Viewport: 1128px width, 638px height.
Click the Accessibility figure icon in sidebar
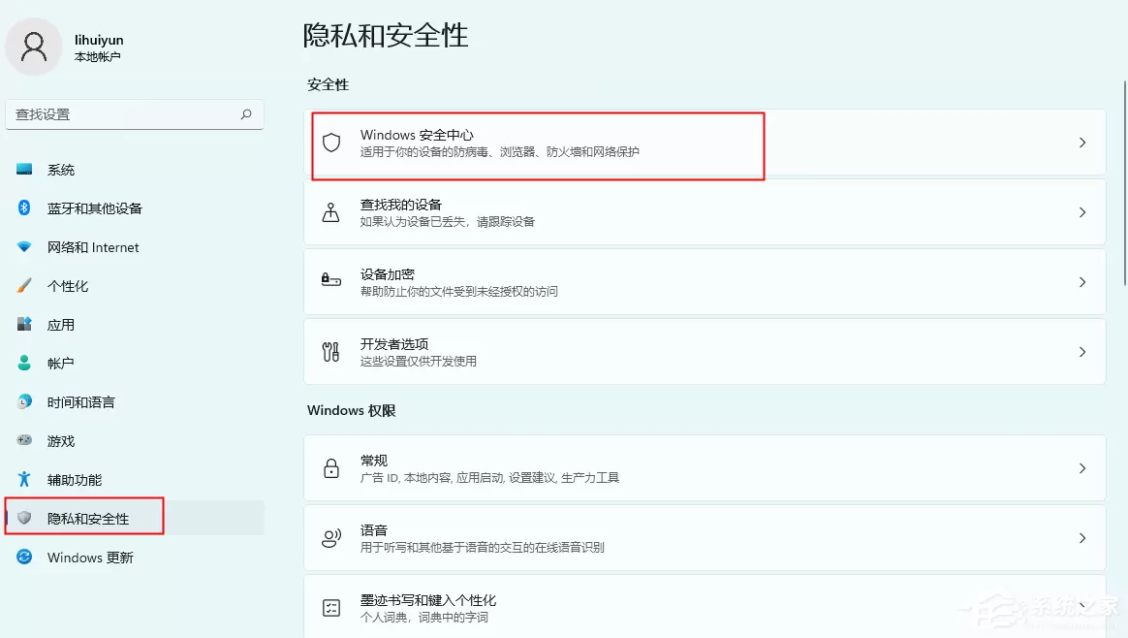(24, 479)
